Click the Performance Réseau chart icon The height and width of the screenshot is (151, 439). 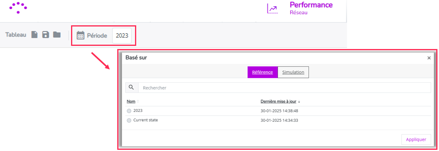pos(272,9)
